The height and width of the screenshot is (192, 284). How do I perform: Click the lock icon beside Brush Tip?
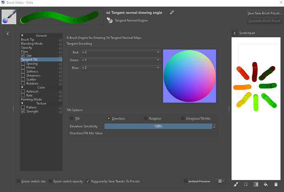pyautogui.click(x=61, y=39)
